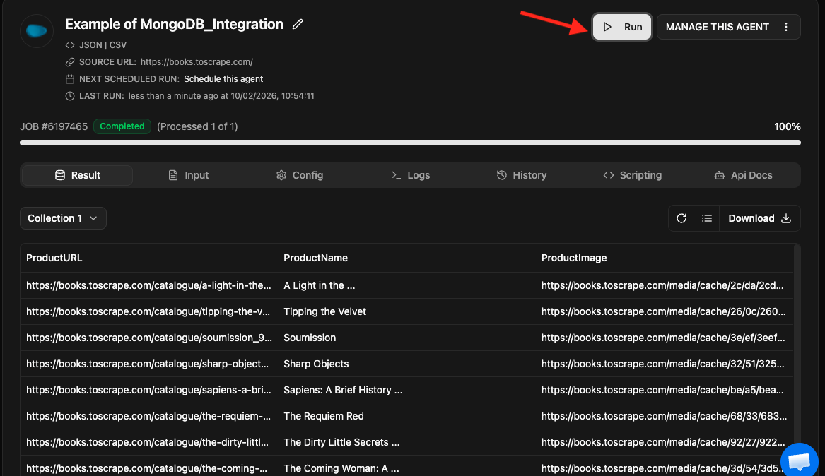The height and width of the screenshot is (476, 825).
Task: Open the chat support bubble icon
Action: [799, 460]
